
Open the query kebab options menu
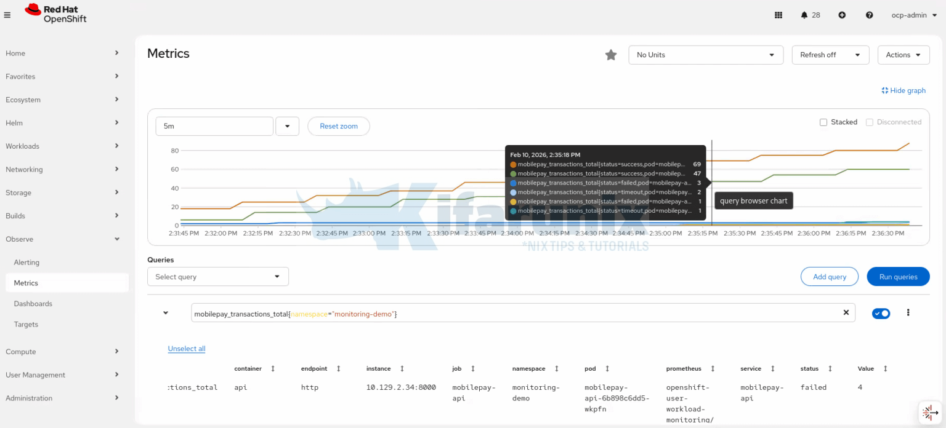[x=908, y=312]
